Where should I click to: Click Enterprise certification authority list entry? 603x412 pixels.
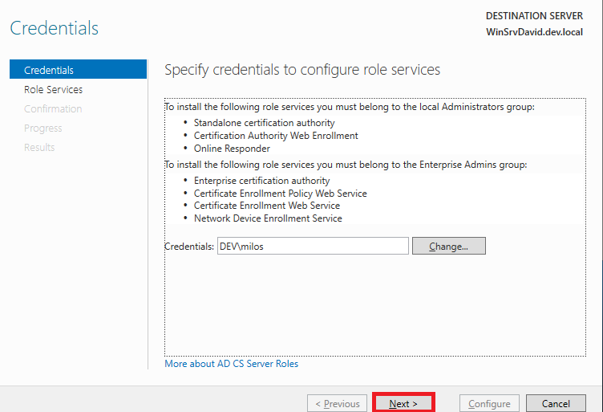point(261,181)
